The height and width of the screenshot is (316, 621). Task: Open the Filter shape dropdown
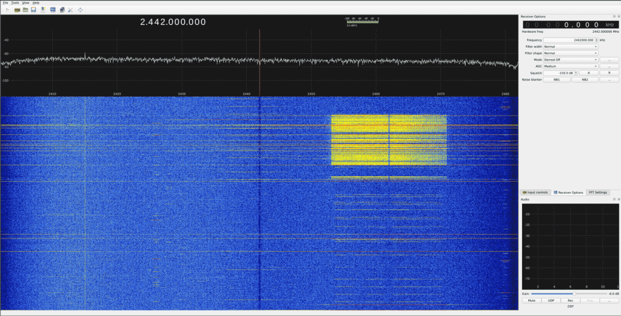(x=571, y=53)
